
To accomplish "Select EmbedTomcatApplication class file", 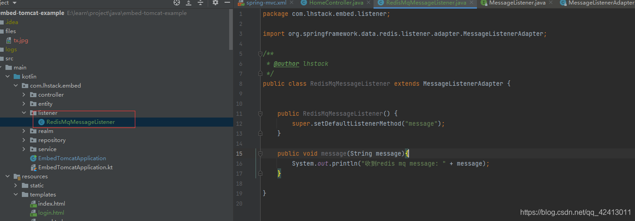I will pos(72,158).
